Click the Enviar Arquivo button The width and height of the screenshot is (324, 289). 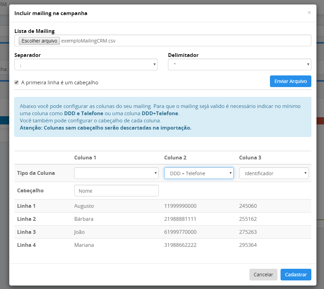click(290, 81)
